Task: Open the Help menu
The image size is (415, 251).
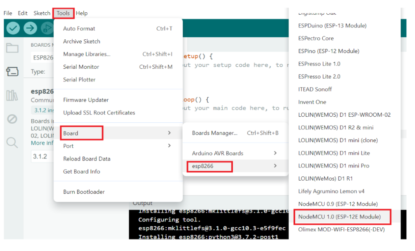Action: tap(82, 13)
